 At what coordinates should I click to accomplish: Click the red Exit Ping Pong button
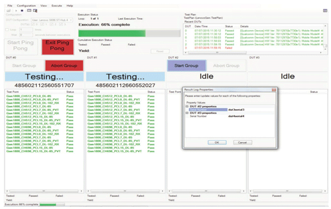57,47
